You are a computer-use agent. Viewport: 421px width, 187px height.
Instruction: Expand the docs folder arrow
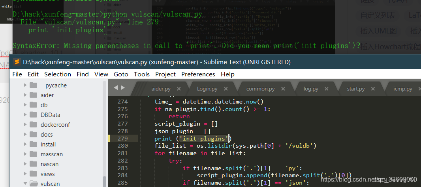[25, 134]
